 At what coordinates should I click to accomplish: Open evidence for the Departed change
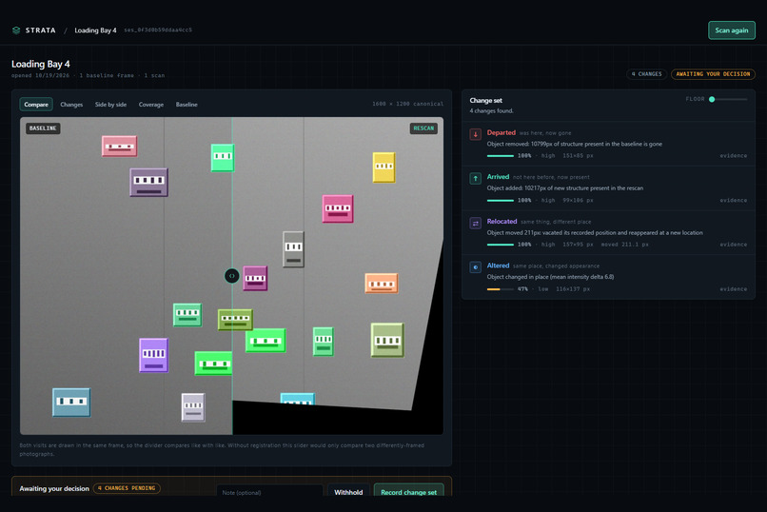tap(733, 155)
